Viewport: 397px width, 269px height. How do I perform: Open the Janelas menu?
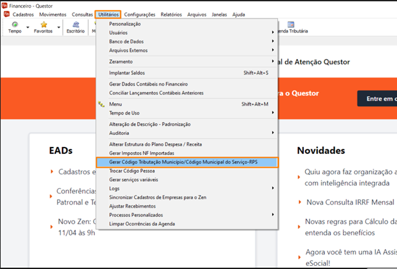(x=219, y=15)
